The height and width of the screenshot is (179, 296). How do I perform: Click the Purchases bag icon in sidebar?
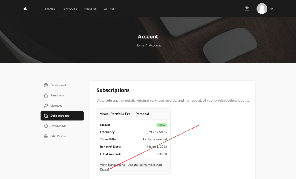coord(46,95)
